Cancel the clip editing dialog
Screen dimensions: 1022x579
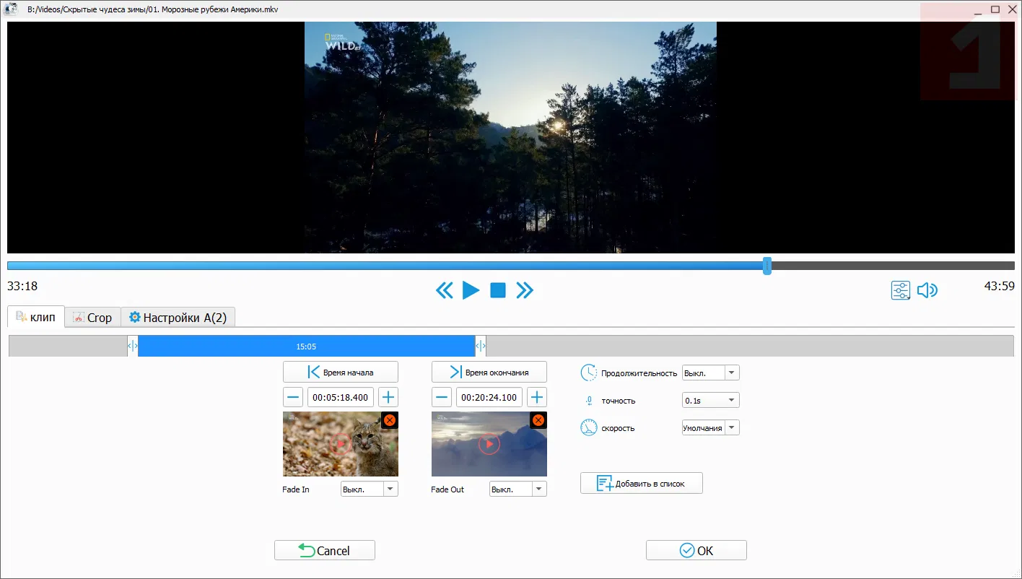point(325,550)
